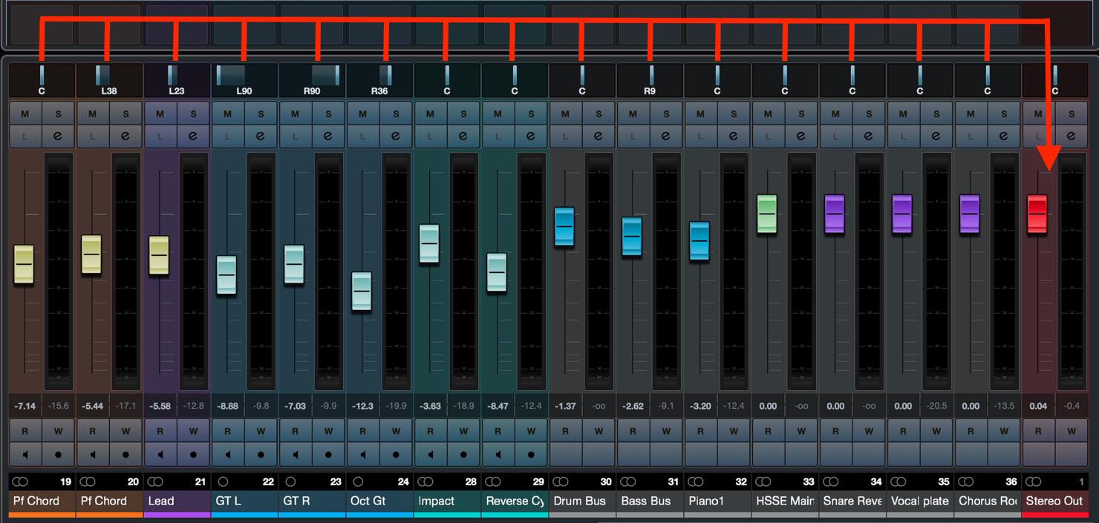Click the Drum Bus blue fader handle
Screen dimensions: 1099x523
[x=564, y=226]
